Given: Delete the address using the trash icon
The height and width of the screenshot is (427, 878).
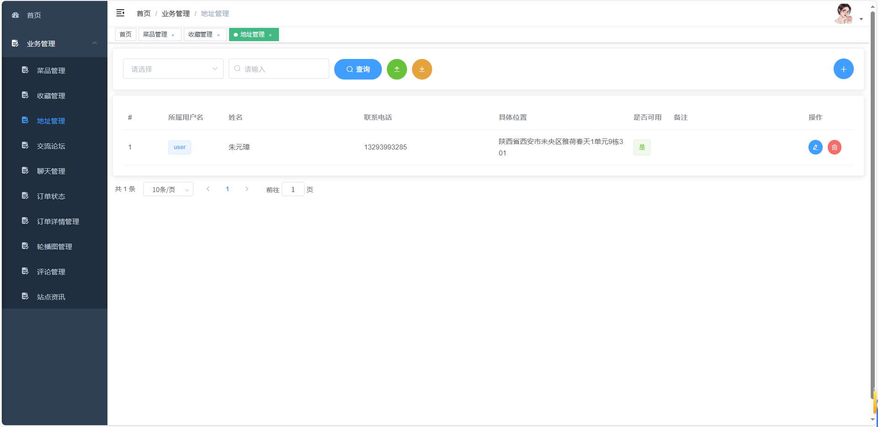Looking at the screenshot, I should [x=835, y=147].
